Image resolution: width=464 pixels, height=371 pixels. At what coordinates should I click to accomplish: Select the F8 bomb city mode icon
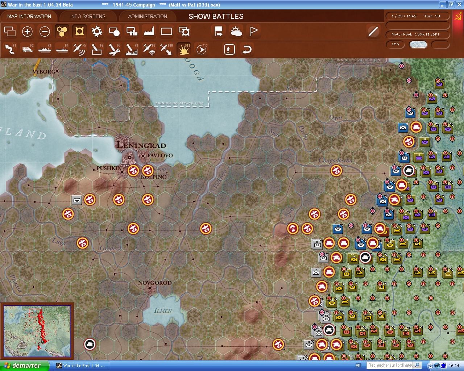[x=132, y=49]
